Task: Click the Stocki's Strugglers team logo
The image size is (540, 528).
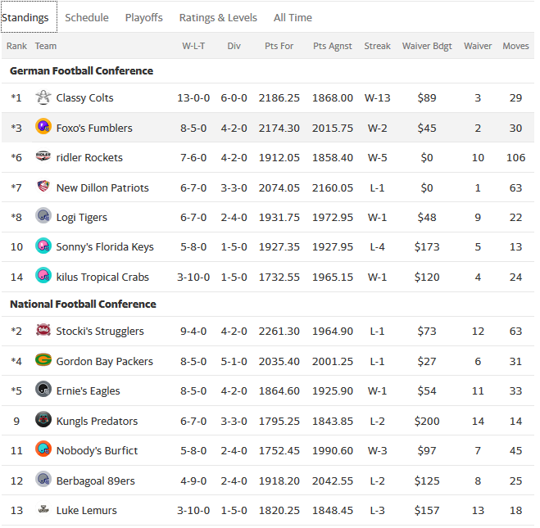Action: 43,332
